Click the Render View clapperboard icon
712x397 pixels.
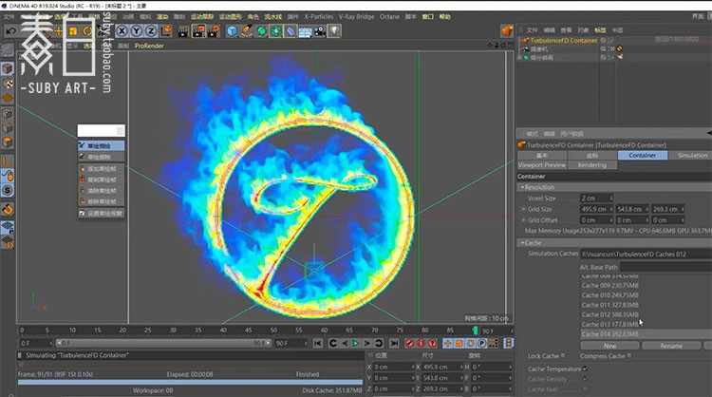(182, 31)
